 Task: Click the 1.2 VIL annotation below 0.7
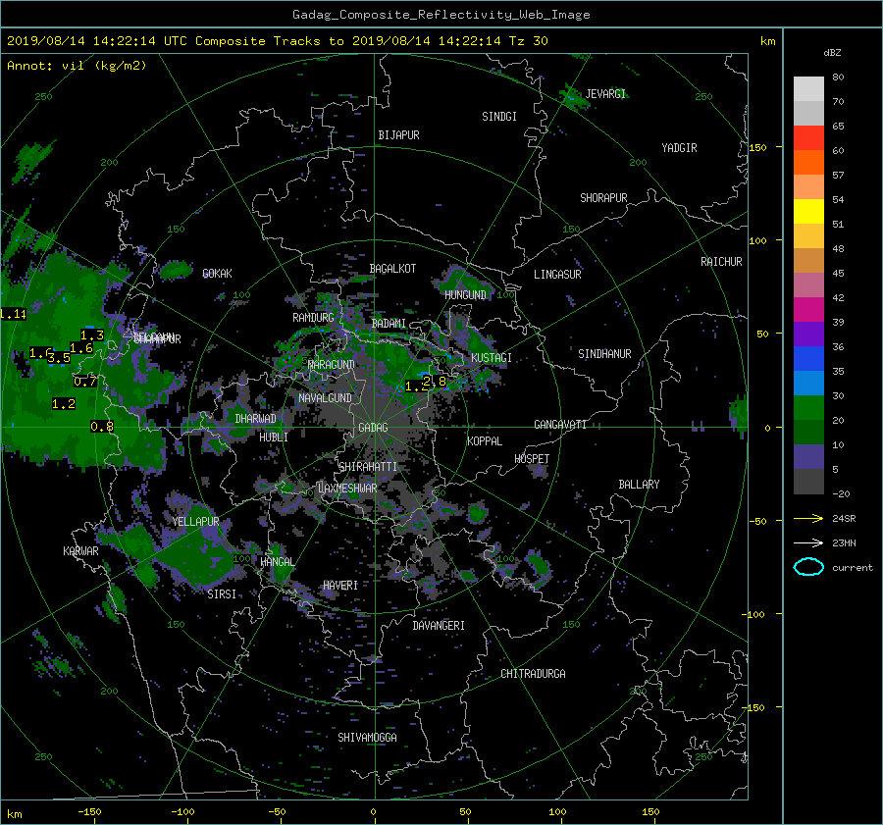point(64,404)
